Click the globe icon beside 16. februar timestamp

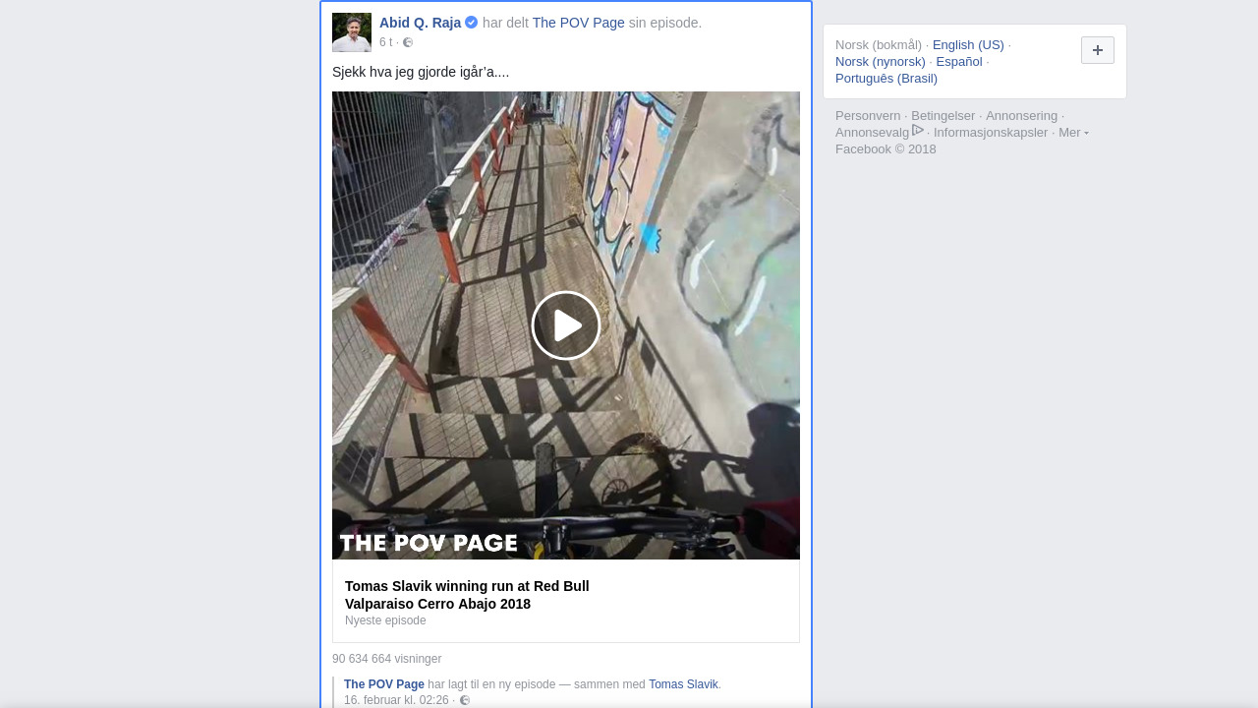(465, 700)
